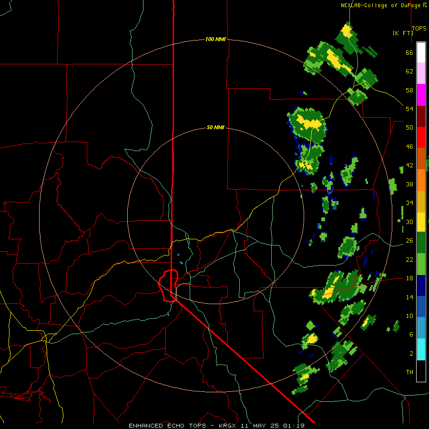
Task: Click the legend value "6"
Action: click(x=411, y=335)
